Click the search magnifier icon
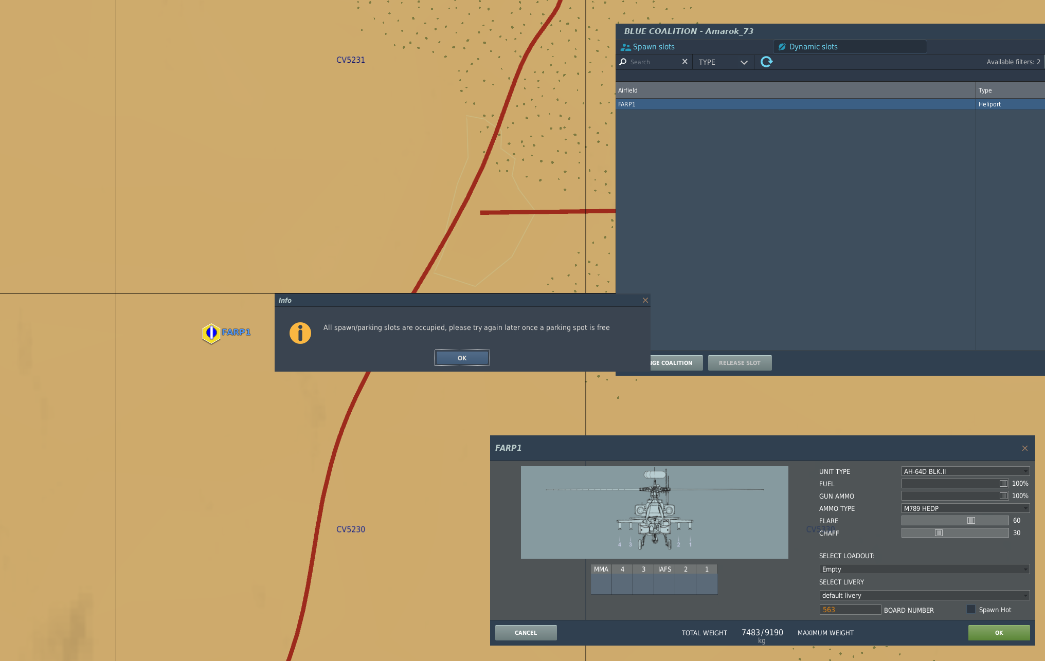This screenshot has width=1045, height=661. (623, 62)
